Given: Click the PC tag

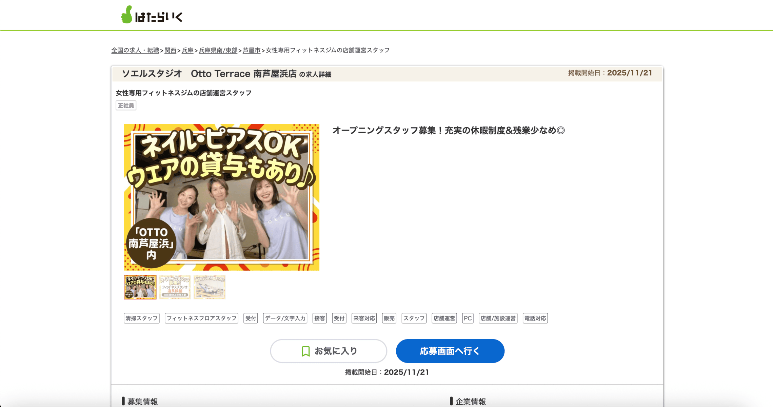Looking at the screenshot, I should click(468, 318).
